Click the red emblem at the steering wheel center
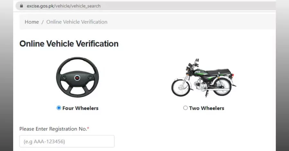This screenshot has height=151, width=289. tap(77, 78)
